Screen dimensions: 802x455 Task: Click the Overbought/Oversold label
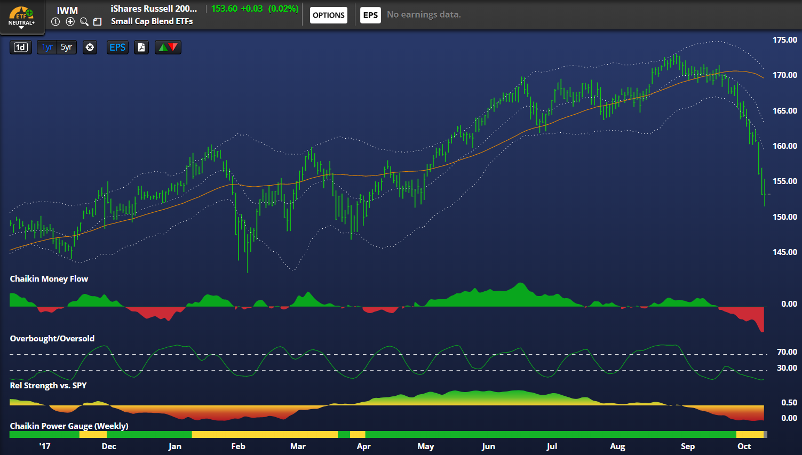[x=52, y=339]
